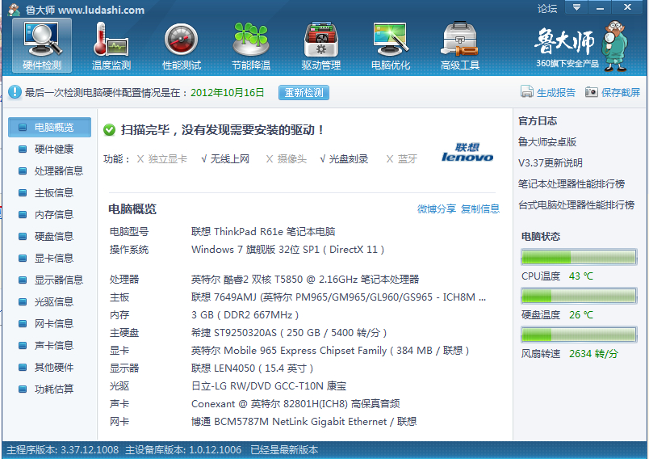Click the Windows 7 旗舰版 operating system text
This screenshot has width=649, height=459.
(x=287, y=250)
